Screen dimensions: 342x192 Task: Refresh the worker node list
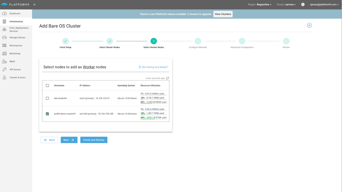tap(168, 78)
